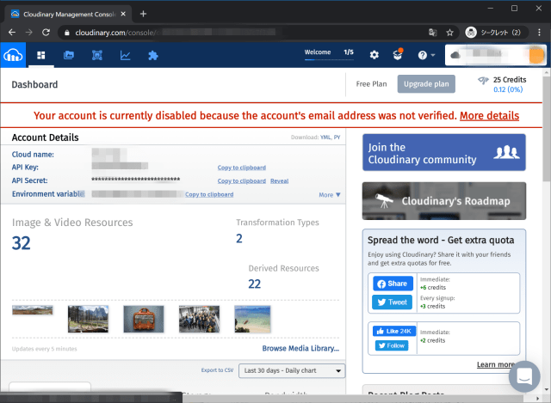The image size is (551, 403).
Task: Click the Transformation Types count 2
Action: (239, 239)
